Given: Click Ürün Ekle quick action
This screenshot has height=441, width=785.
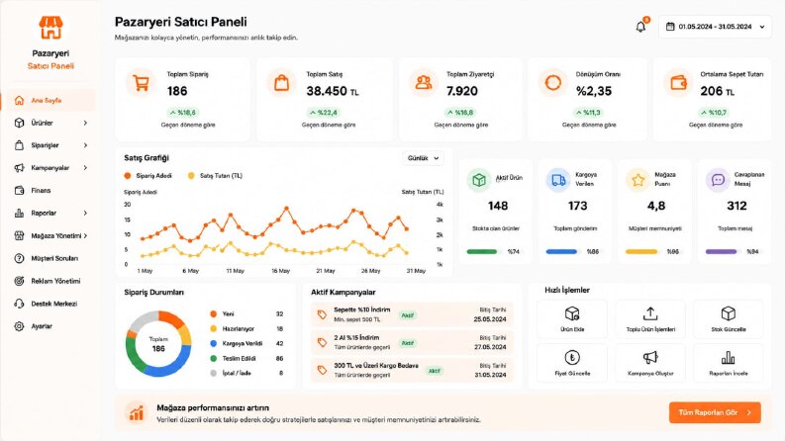Looking at the screenshot, I should (x=572, y=319).
